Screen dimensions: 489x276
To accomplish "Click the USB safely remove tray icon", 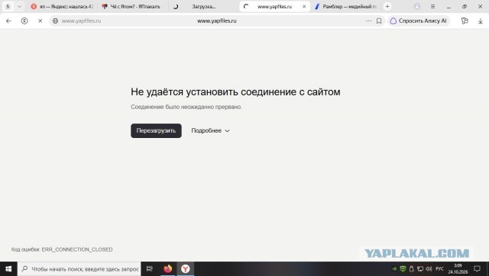I will point(411,269).
